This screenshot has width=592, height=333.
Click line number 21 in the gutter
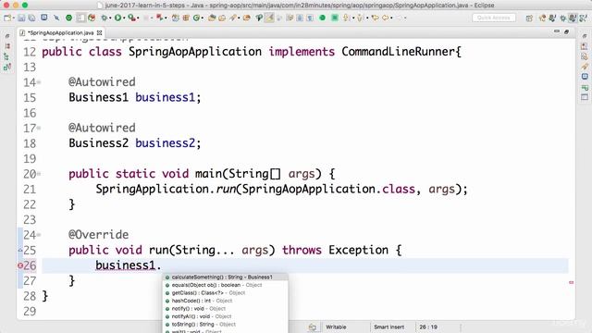point(30,189)
